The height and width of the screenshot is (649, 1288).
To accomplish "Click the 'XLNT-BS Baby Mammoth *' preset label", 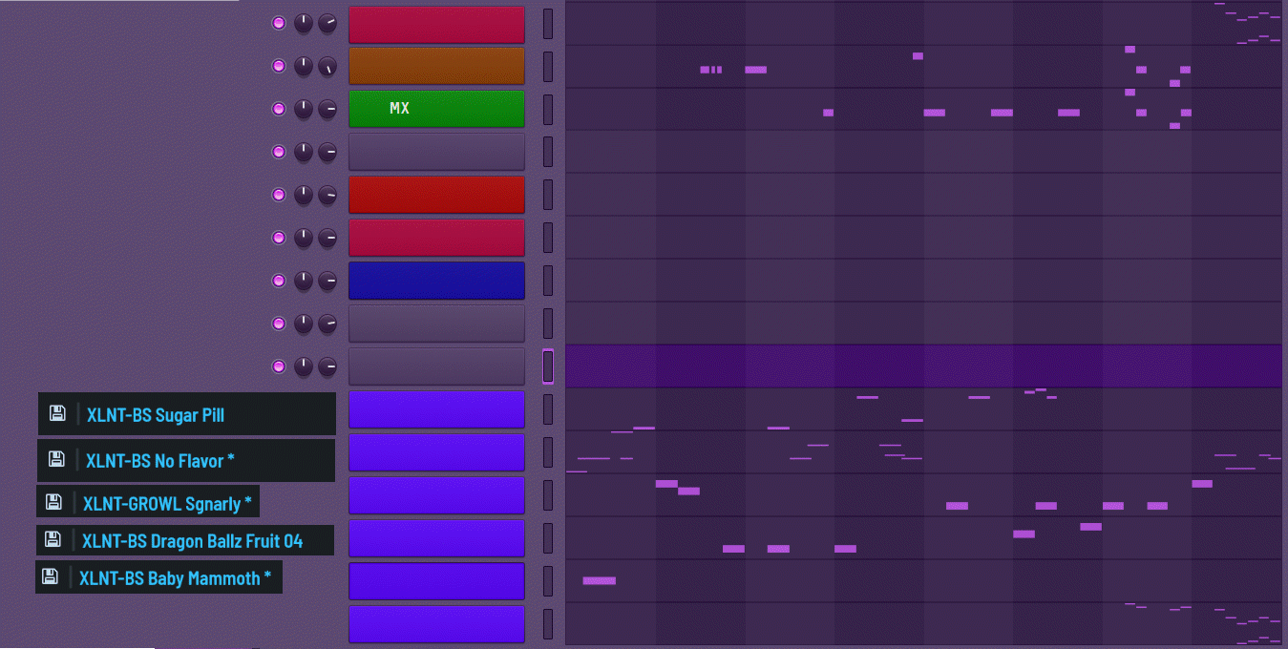I will [x=175, y=578].
